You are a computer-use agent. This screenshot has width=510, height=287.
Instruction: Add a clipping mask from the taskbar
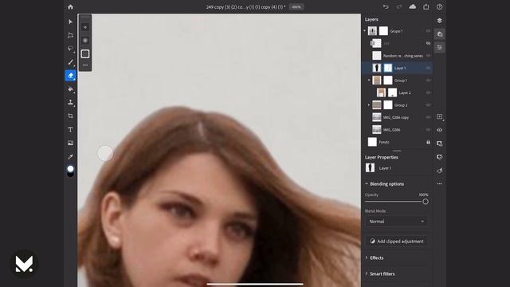439,157
